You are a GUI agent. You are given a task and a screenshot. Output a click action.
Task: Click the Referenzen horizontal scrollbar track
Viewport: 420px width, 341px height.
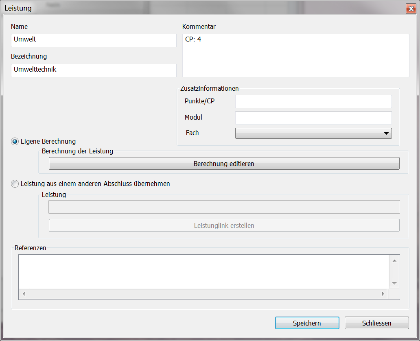[203, 294]
